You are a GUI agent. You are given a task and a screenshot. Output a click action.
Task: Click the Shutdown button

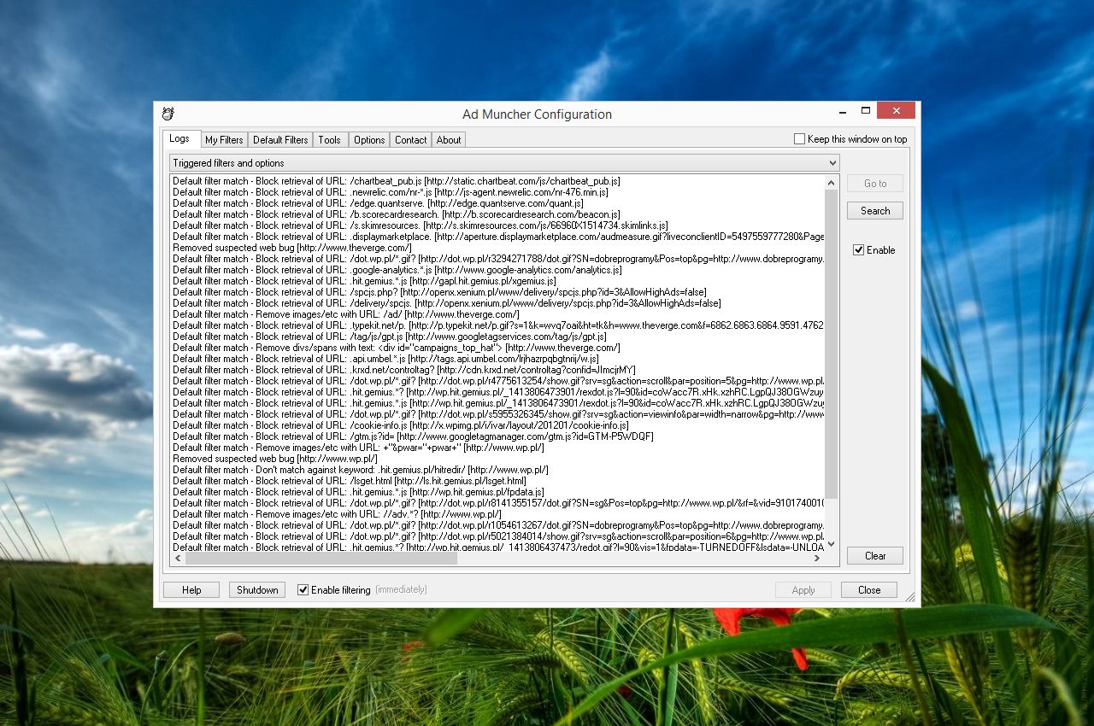[257, 590]
